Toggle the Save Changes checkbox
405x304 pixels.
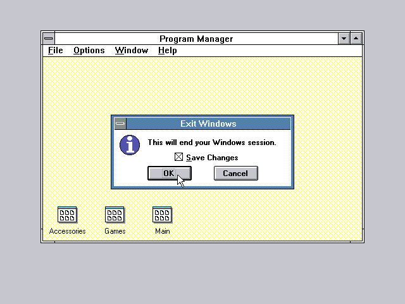[178, 157]
